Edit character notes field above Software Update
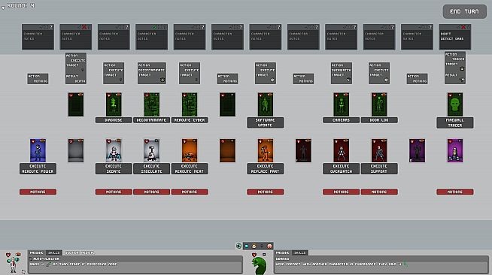 [x=266, y=40]
